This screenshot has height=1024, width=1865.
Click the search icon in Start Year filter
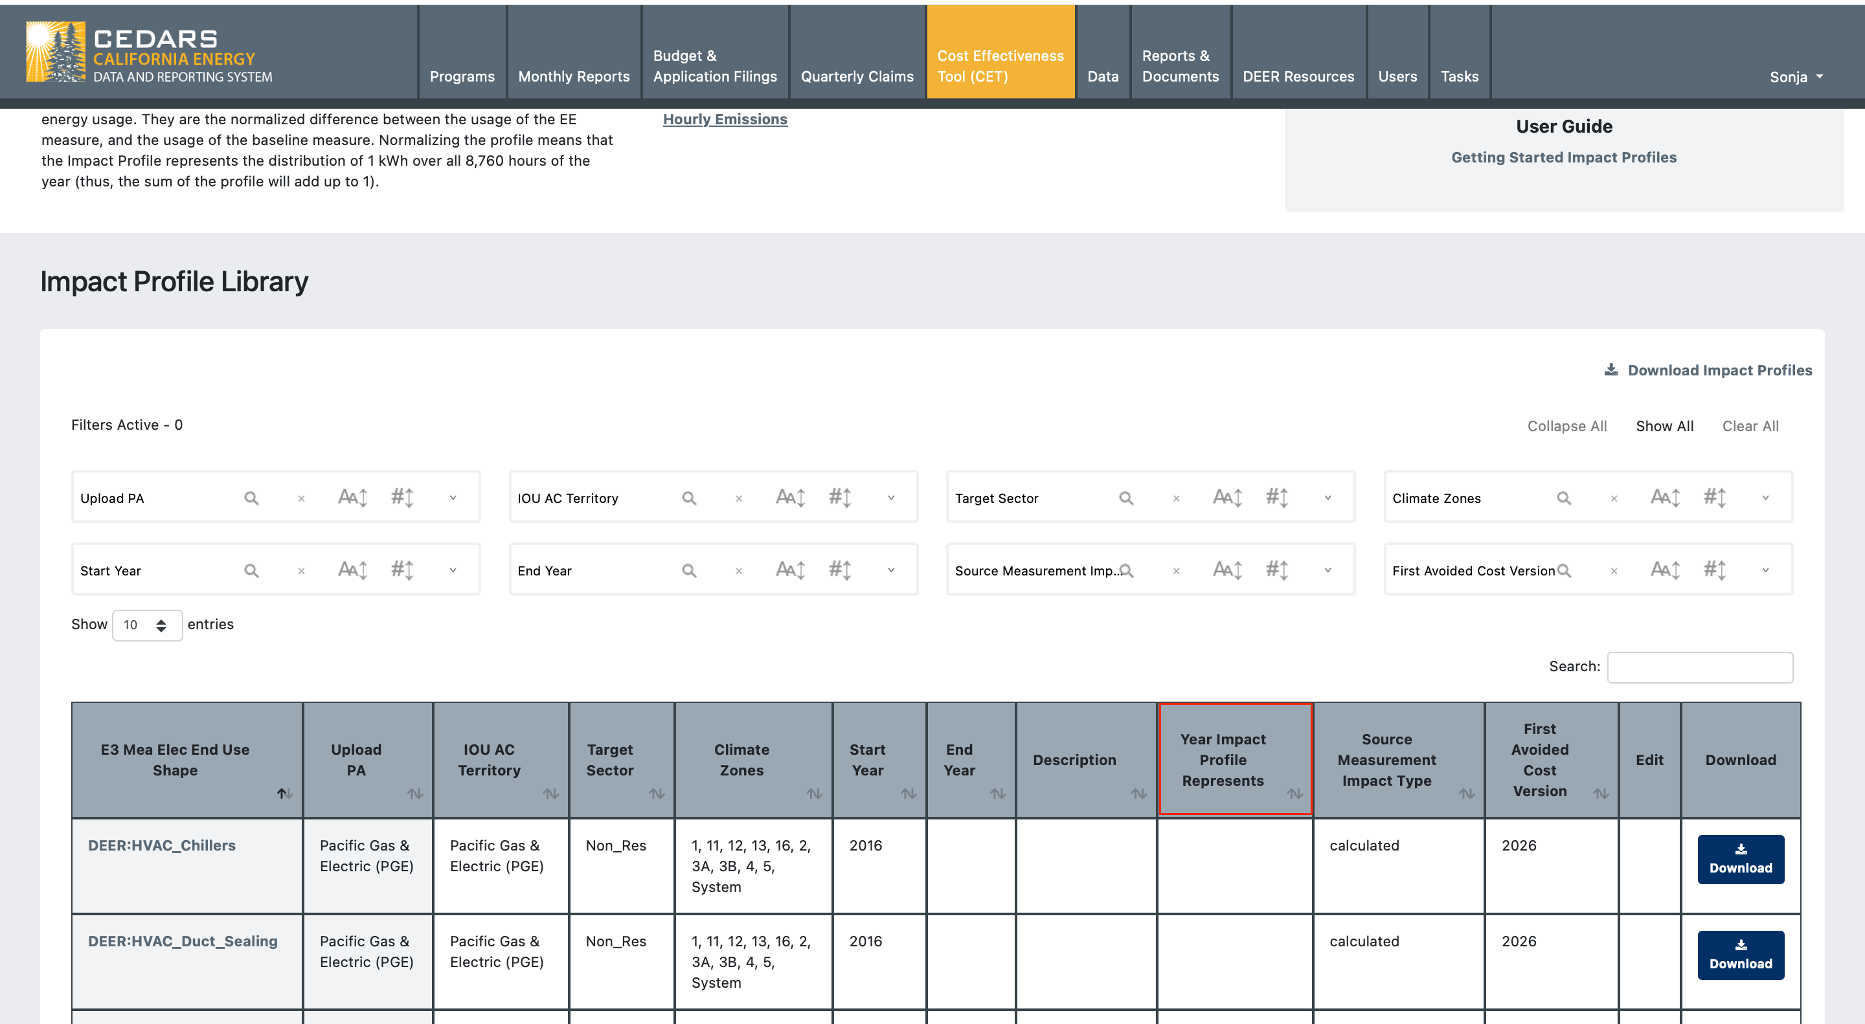tap(251, 570)
